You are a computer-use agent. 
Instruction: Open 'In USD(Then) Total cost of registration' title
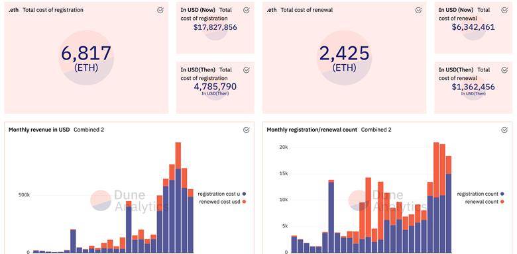tap(206, 74)
